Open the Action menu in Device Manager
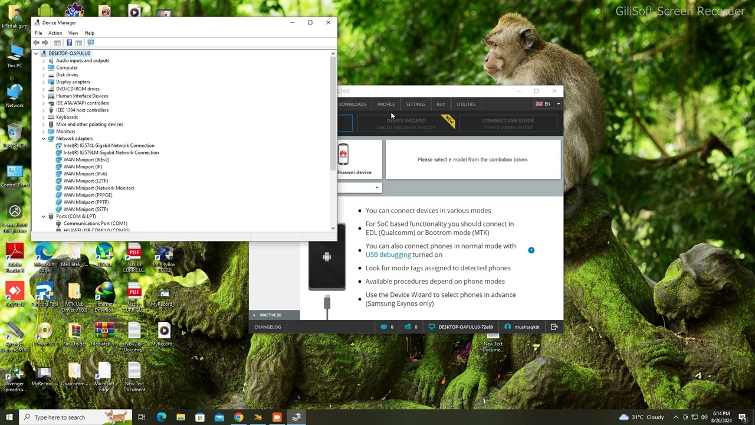The width and height of the screenshot is (755, 425). click(x=55, y=33)
